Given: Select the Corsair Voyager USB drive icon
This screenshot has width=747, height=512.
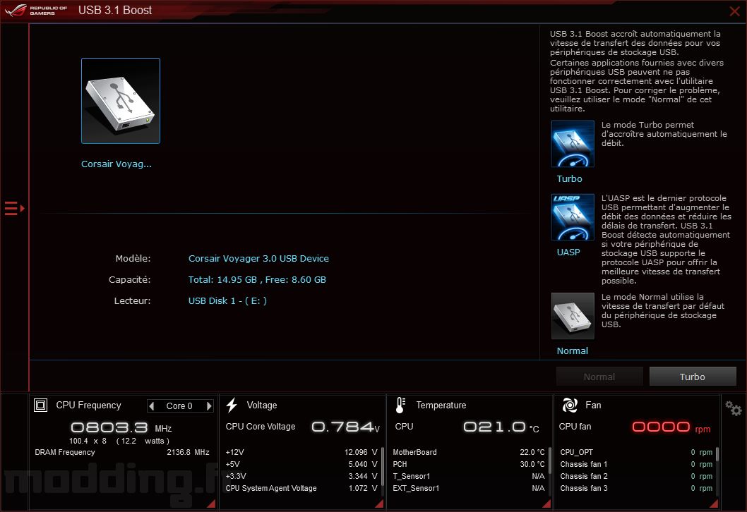Looking at the screenshot, I should click(x=121, y=101).
